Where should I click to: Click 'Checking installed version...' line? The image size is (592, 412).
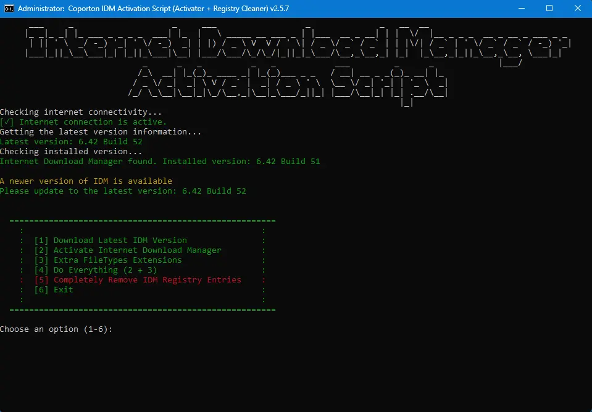(x=72, y=151)
